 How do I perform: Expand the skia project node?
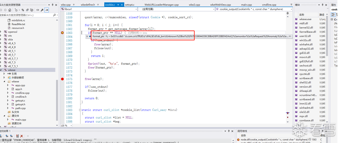(x=1, y=40)
